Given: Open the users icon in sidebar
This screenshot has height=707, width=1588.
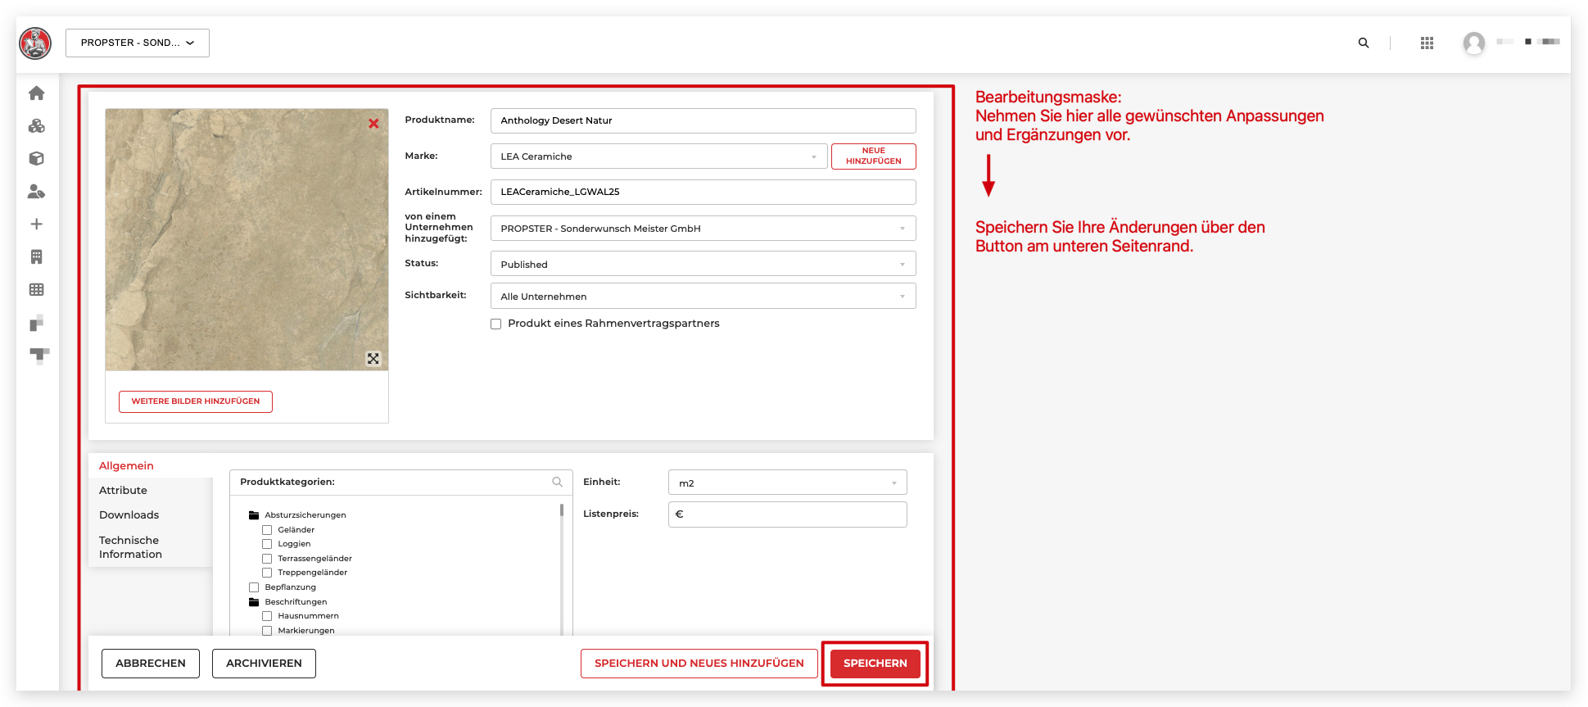Looking at the screenshot, I should point(36,192).
